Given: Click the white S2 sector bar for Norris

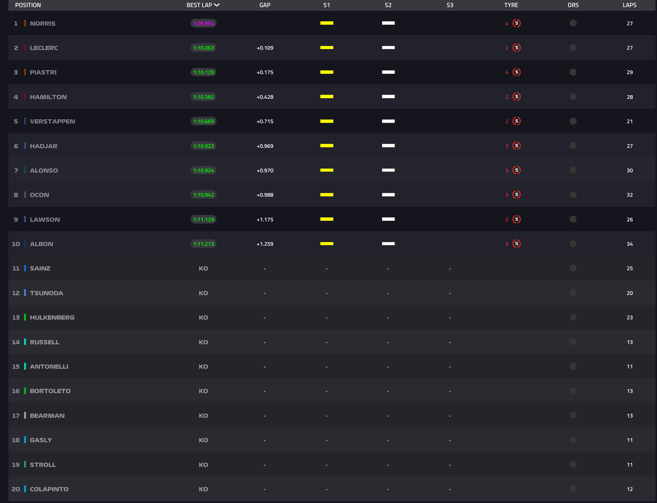Looking at the screenshot, I should click(388, 23).
